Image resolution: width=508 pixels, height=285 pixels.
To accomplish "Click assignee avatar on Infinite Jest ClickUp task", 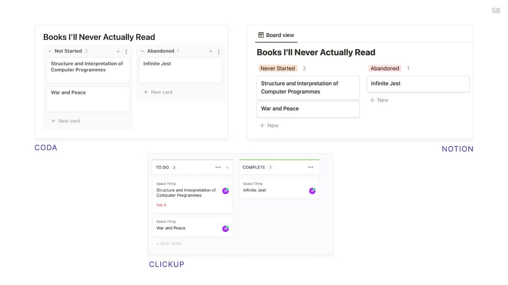I will 312,191.
